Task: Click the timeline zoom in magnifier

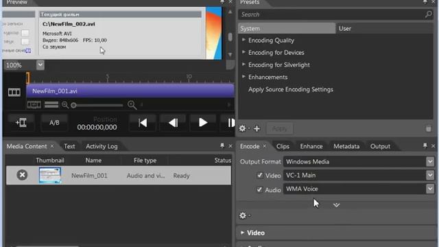Action: click(x=132, y=105)
